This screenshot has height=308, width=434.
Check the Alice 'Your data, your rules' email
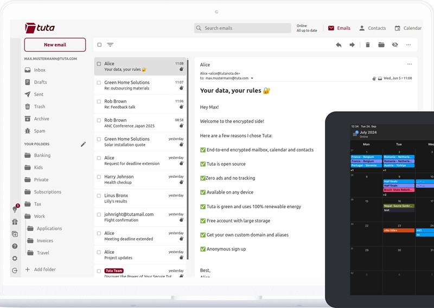[99, 64]
